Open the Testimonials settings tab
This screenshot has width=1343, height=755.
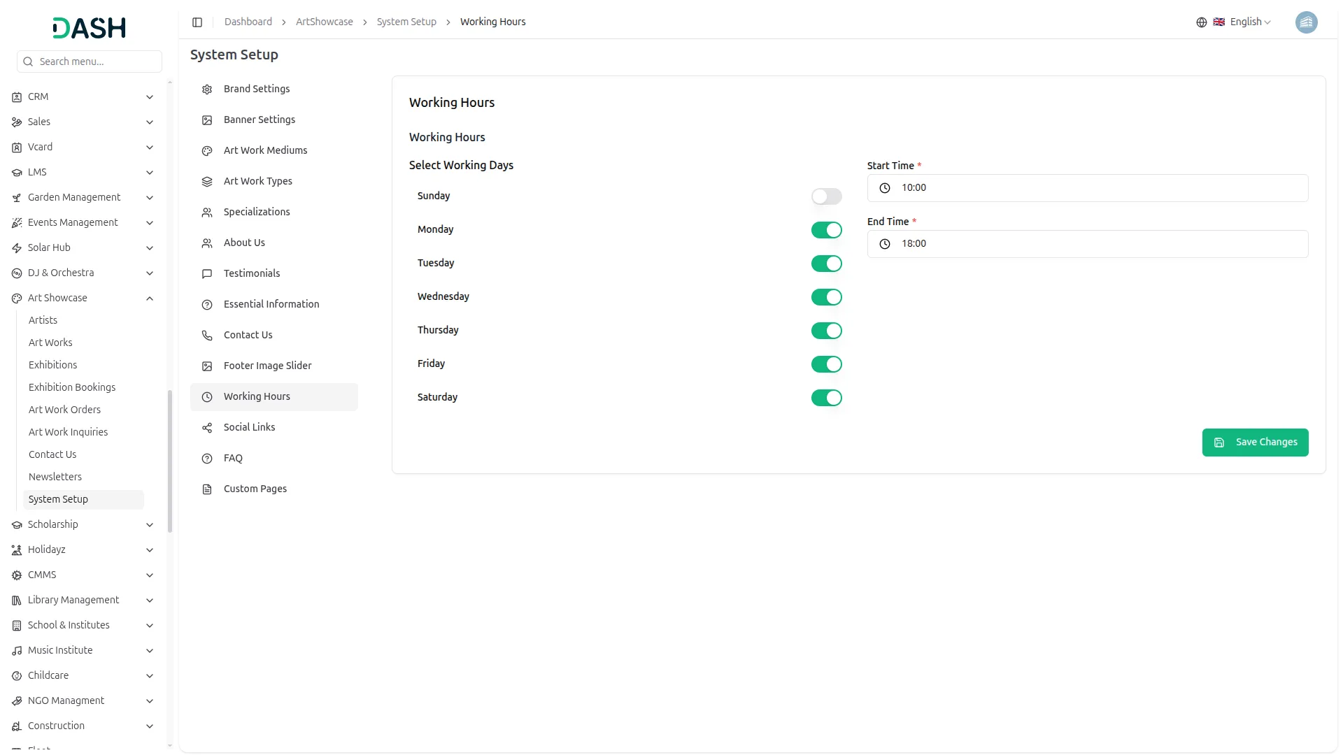(252, 273)
